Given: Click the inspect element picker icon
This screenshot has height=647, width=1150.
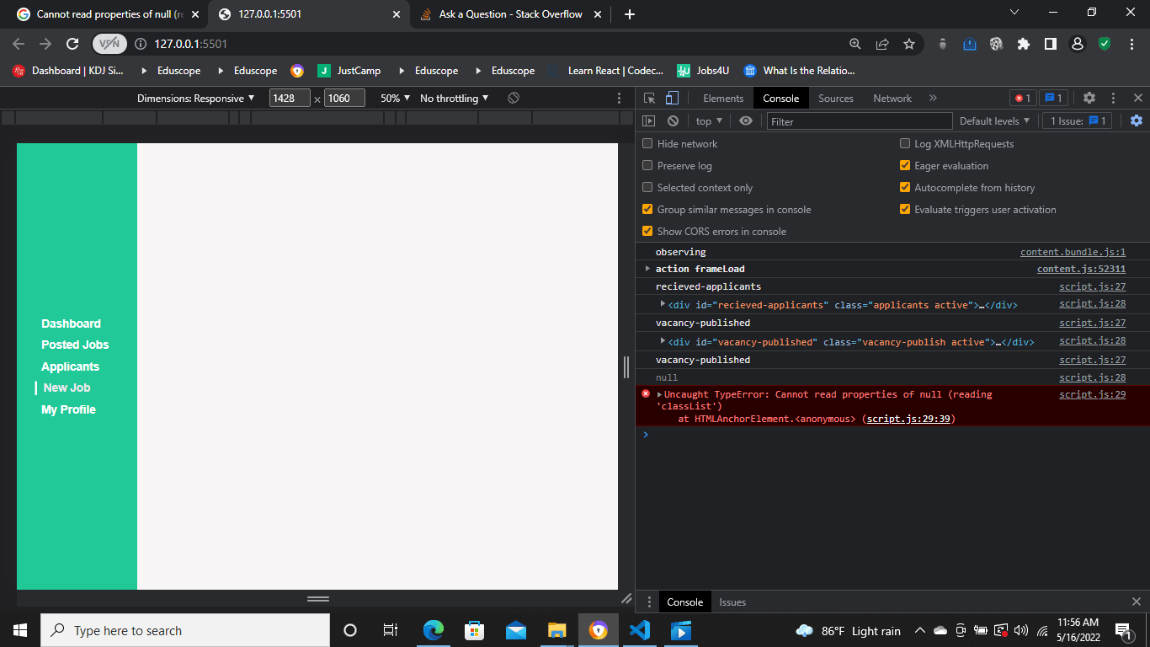Looking at the screenshot, I should [x=650, y=99].
